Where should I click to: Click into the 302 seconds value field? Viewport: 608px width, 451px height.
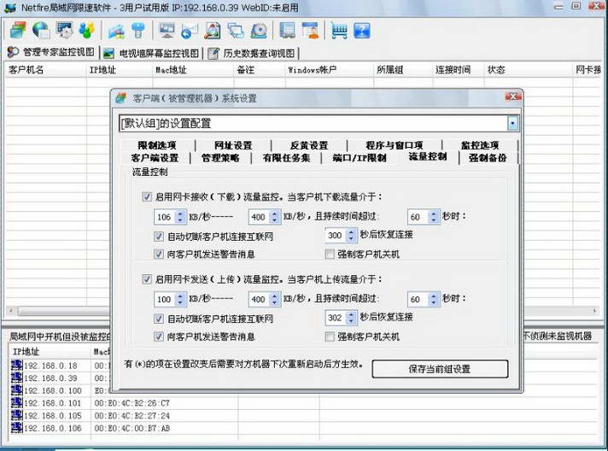point(335,318)
